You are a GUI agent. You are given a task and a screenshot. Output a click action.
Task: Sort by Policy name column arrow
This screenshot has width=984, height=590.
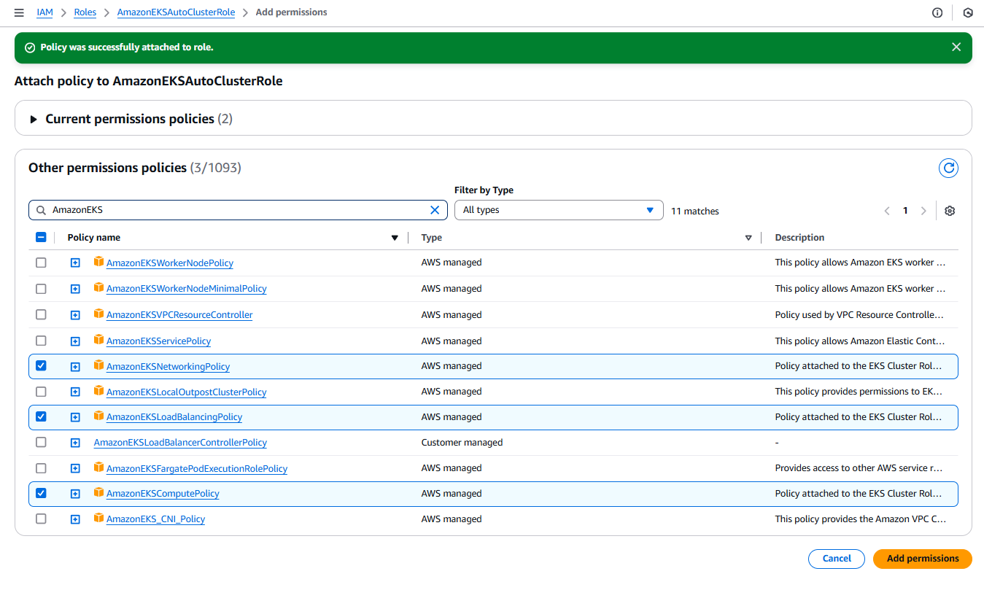point(395,238)
